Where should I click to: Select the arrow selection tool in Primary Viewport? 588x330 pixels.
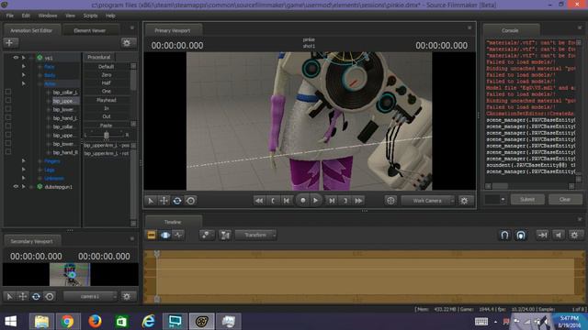(x=151, y=201)
